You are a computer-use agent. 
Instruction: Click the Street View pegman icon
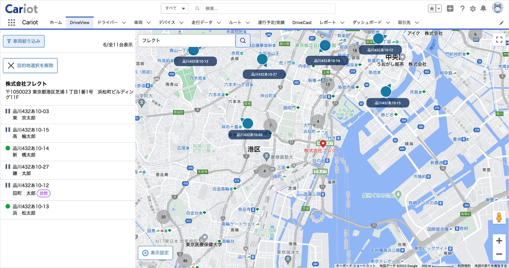pyautogui.click(x=499, y=217)
